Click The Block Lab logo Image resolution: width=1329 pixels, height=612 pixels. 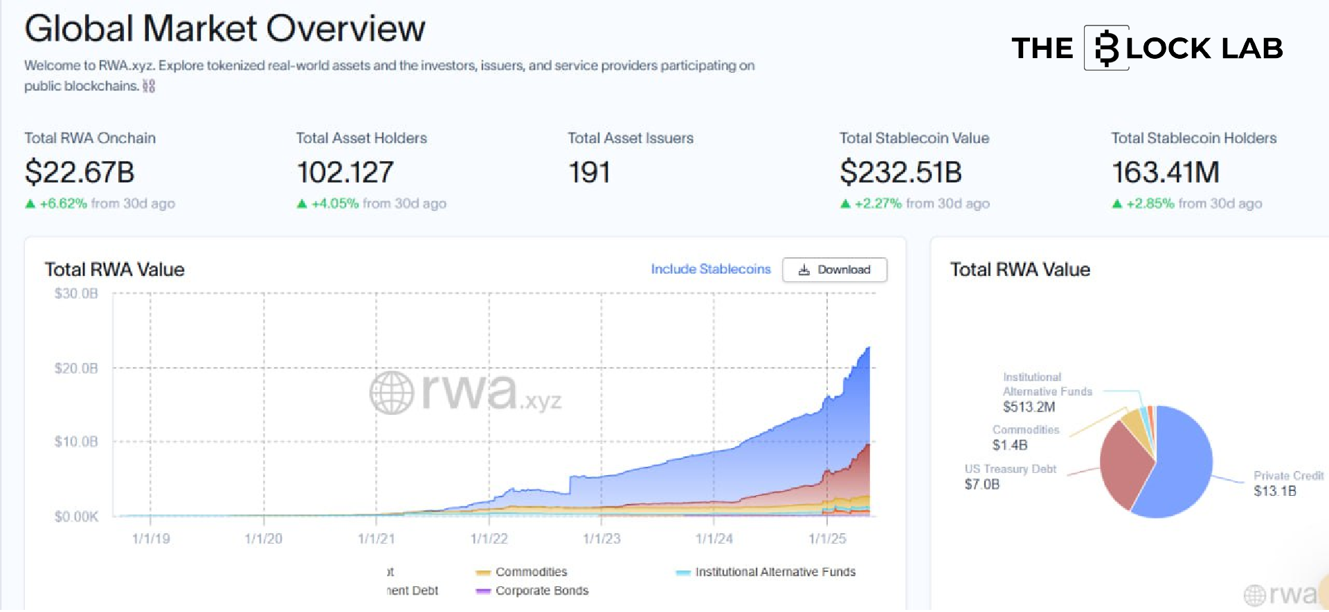(1147, 48)
